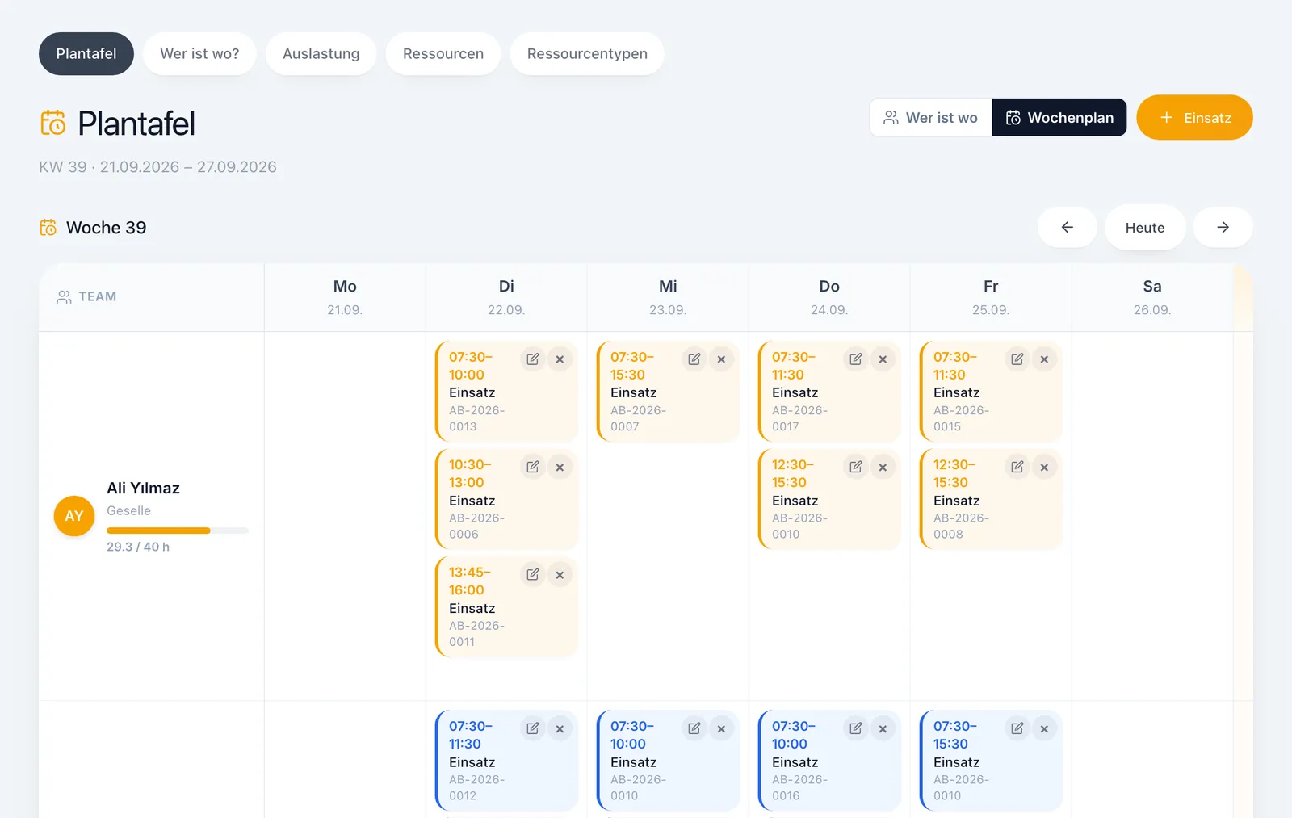
Task: Edit the blue Einsatz AB-2026-0012 card
Action: point(533,728)
